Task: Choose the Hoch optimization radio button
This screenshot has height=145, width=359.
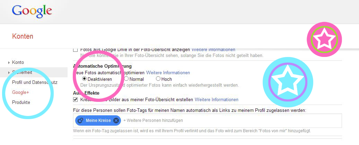Action: pyautogui.click(x=158, y=79)
